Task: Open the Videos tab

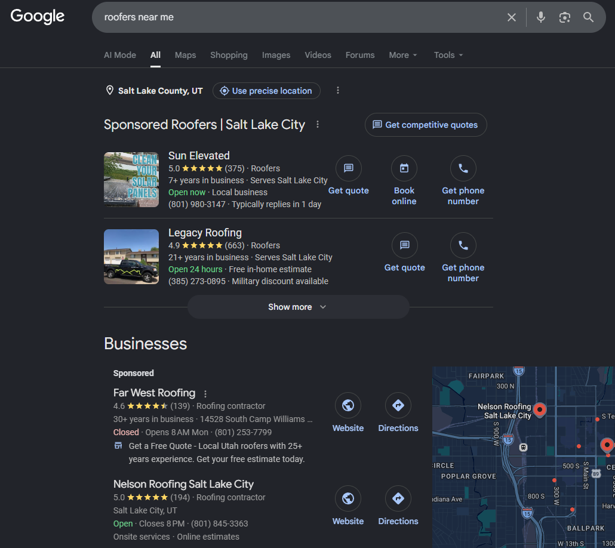Action: tap(318, 55)
